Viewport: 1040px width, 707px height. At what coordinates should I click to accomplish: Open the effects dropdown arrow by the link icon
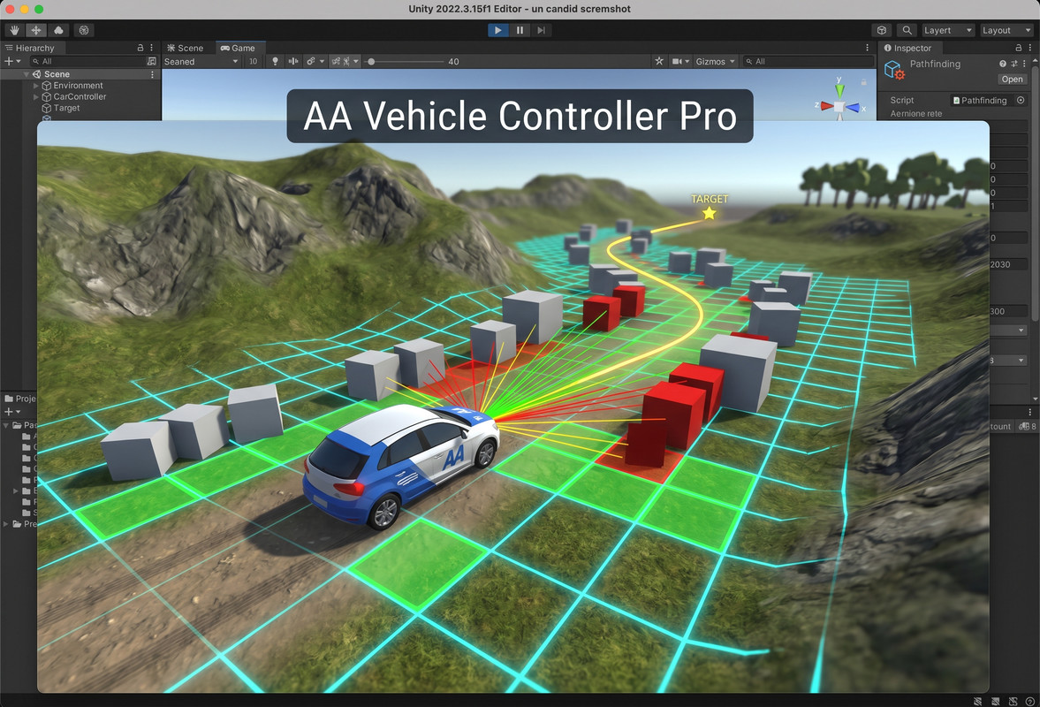coord(322,61)
